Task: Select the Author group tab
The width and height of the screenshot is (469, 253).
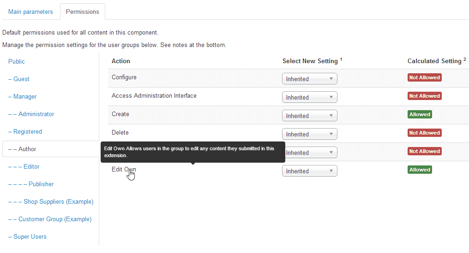Action: click(22, 149)
